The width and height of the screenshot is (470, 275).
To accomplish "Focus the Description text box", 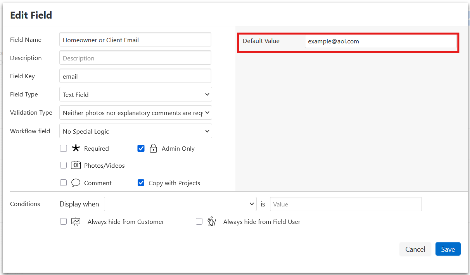I will (x=135, y=58).
